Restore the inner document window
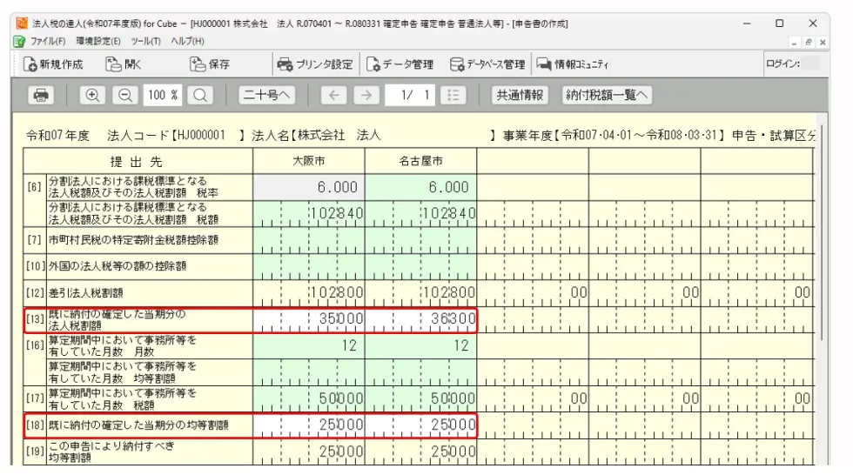The height and width of the screenshot is (475, 853). pos(809,43)
